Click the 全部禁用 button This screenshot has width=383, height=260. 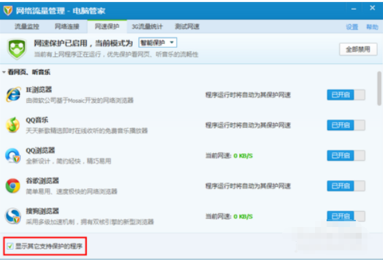coord(358,49)
